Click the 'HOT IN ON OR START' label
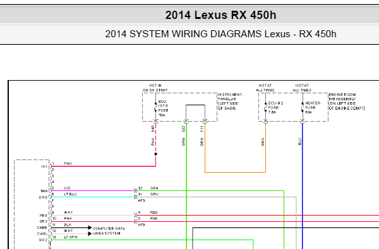The width and height of the screenshot is (379, 249). point(155,88)
